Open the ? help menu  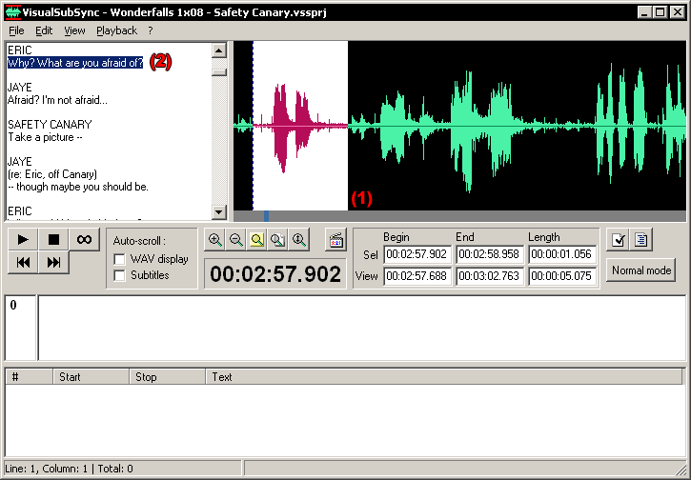151,30
